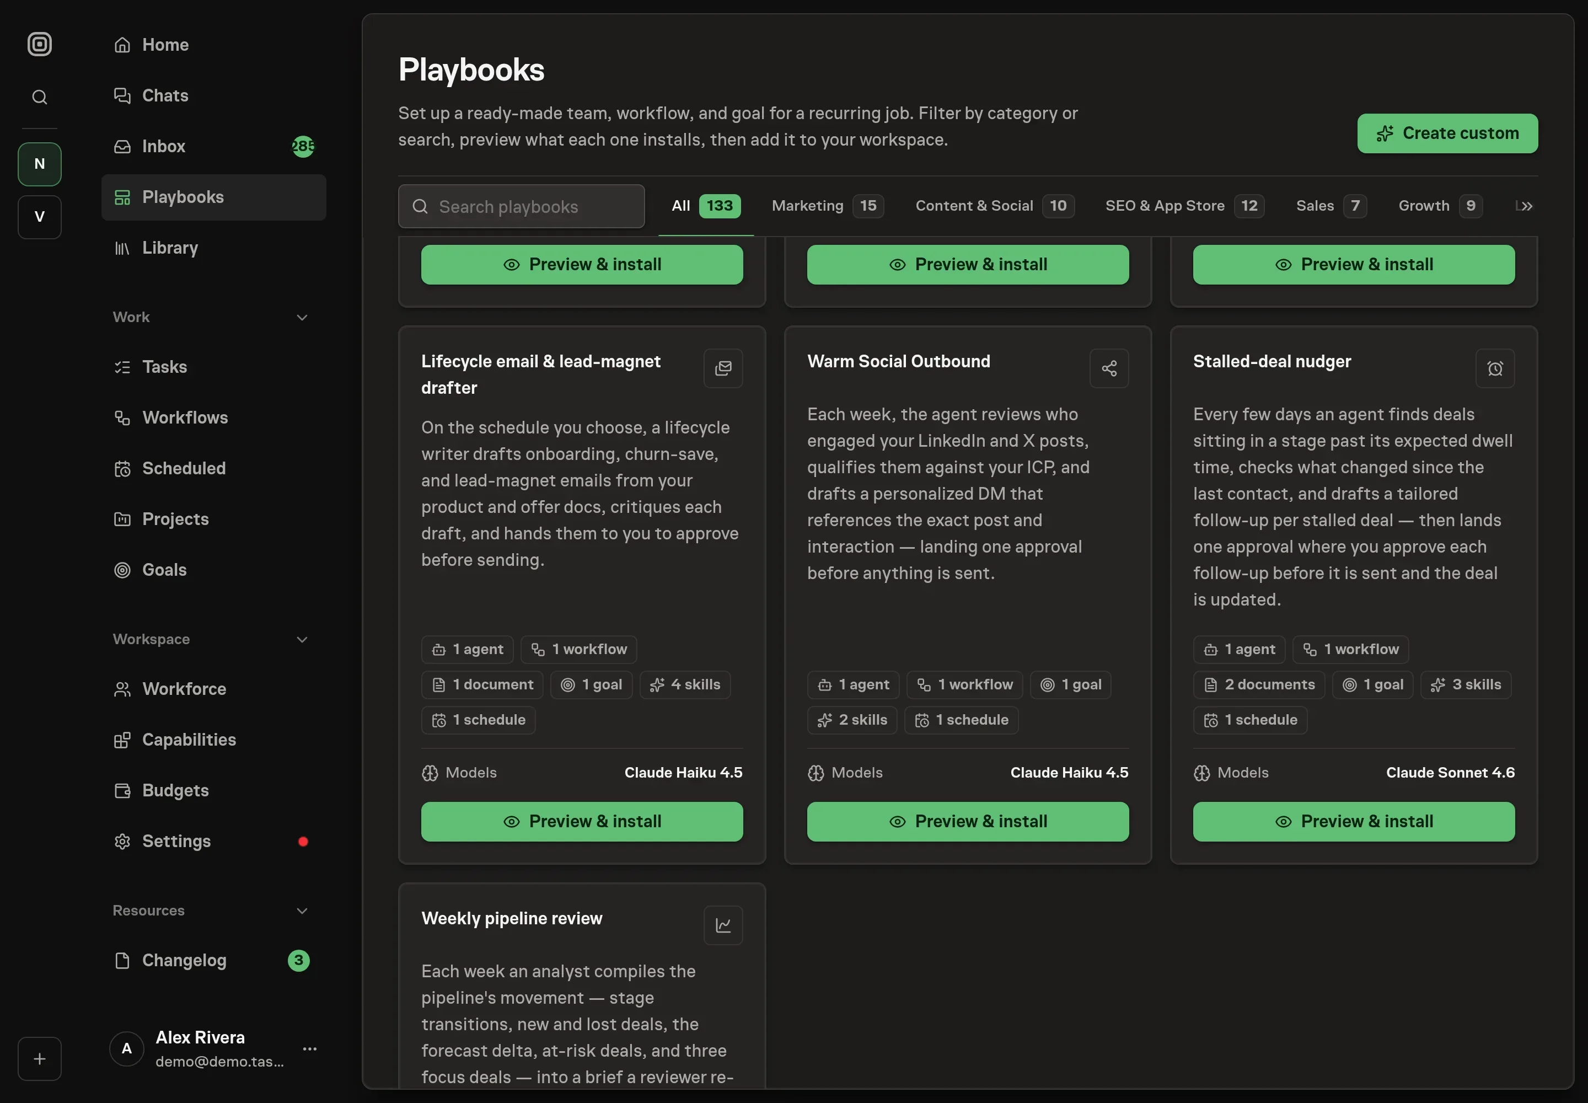Open the Projects page
1588x1103 pixels.
[213, 519]
